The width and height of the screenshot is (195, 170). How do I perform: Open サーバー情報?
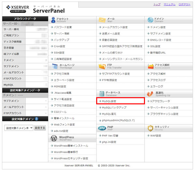61,33
